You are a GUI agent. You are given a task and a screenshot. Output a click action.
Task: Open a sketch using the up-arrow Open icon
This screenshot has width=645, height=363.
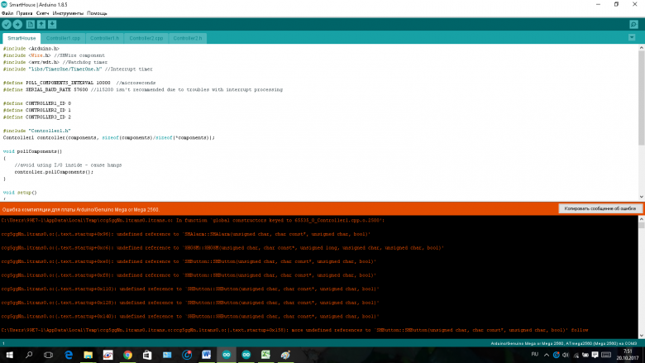click(41, 24)
